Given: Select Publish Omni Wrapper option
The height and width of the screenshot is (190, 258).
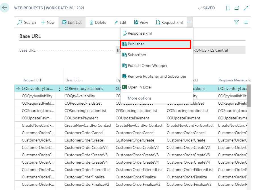Looking at the screenshot, I should (x=147, y=66).
